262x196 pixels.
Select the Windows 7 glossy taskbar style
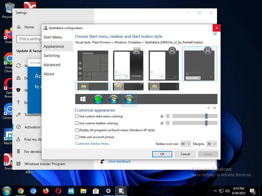pyautogui.click(x=128, y=87)
